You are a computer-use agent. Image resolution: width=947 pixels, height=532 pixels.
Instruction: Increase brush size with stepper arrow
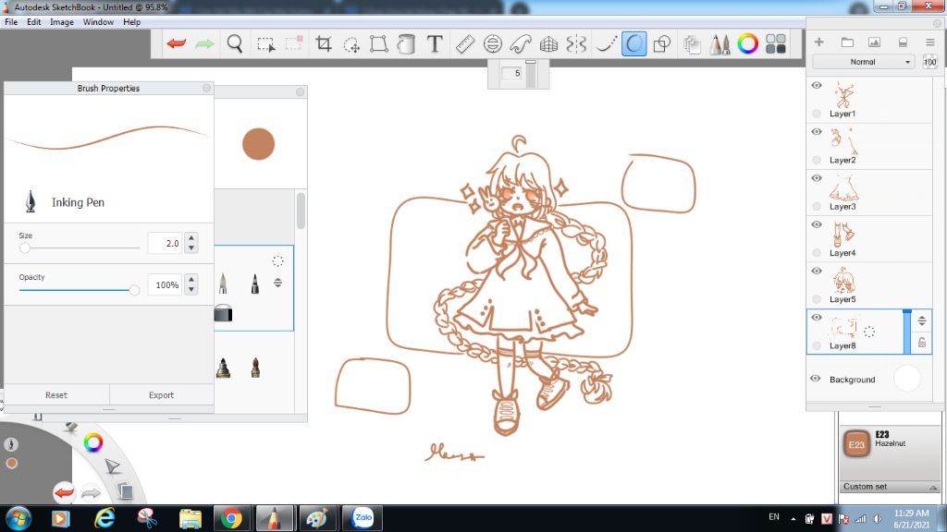pos(191,238)
